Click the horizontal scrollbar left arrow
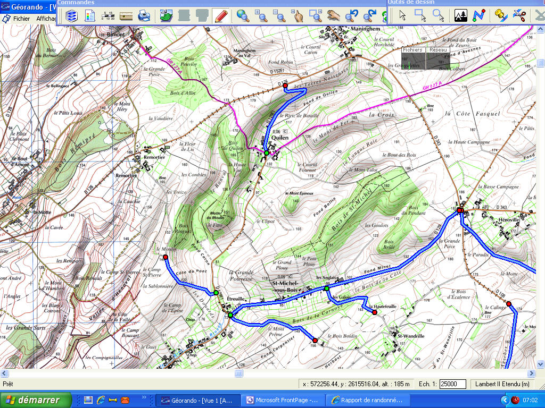 [x=4, y=373]
